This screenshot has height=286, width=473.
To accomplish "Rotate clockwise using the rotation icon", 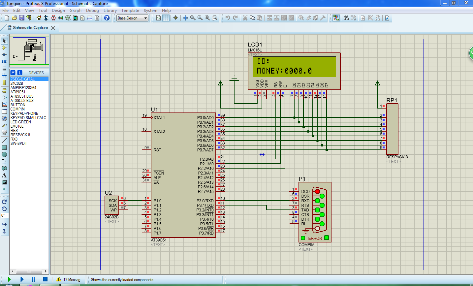I will click(4, 202).
